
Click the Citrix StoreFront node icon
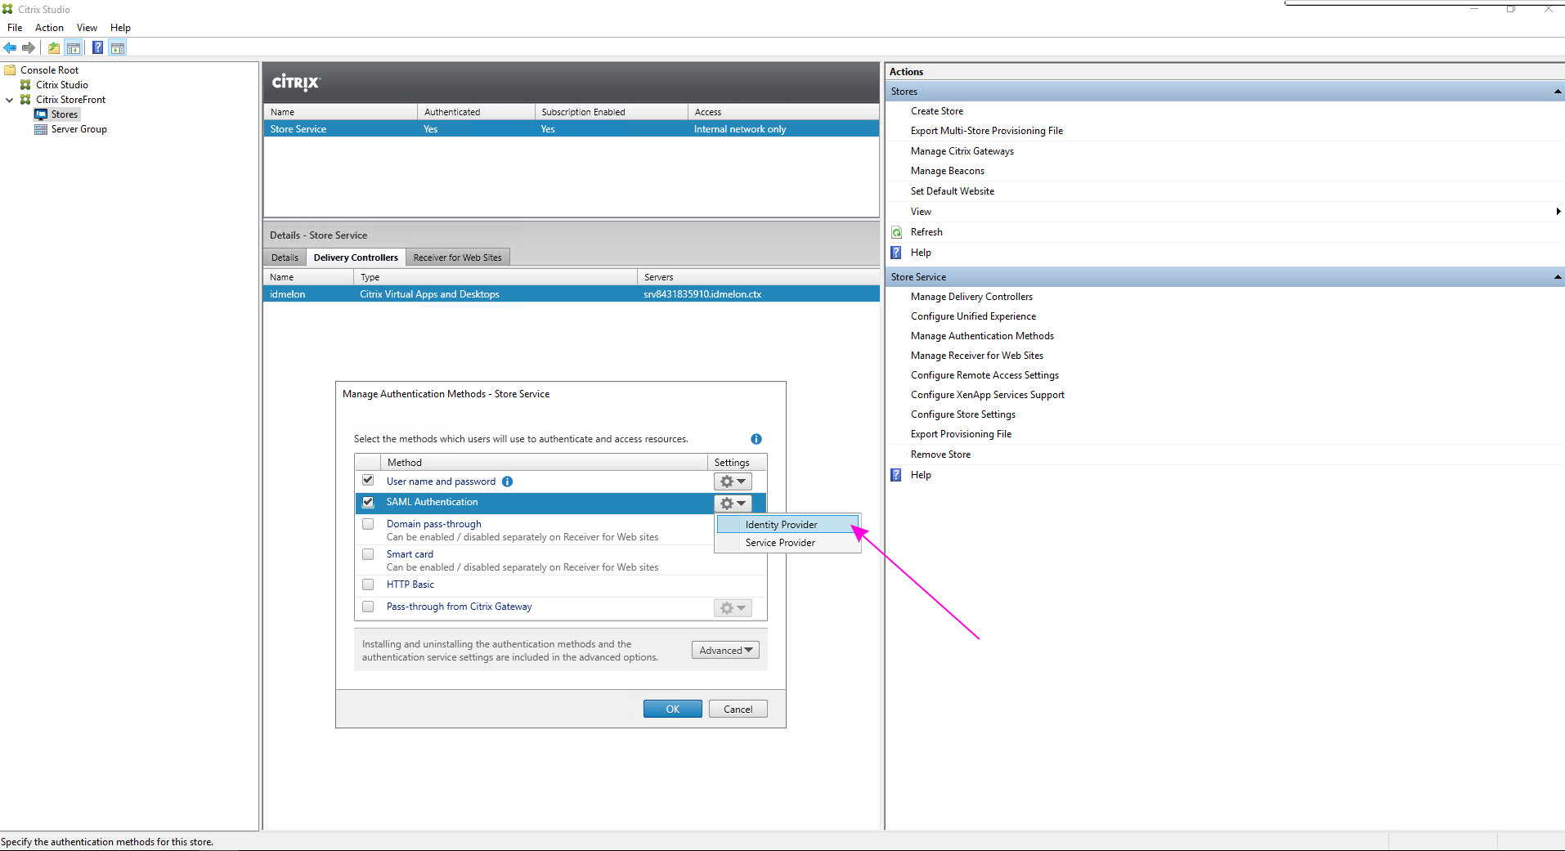tap(25, 100)
